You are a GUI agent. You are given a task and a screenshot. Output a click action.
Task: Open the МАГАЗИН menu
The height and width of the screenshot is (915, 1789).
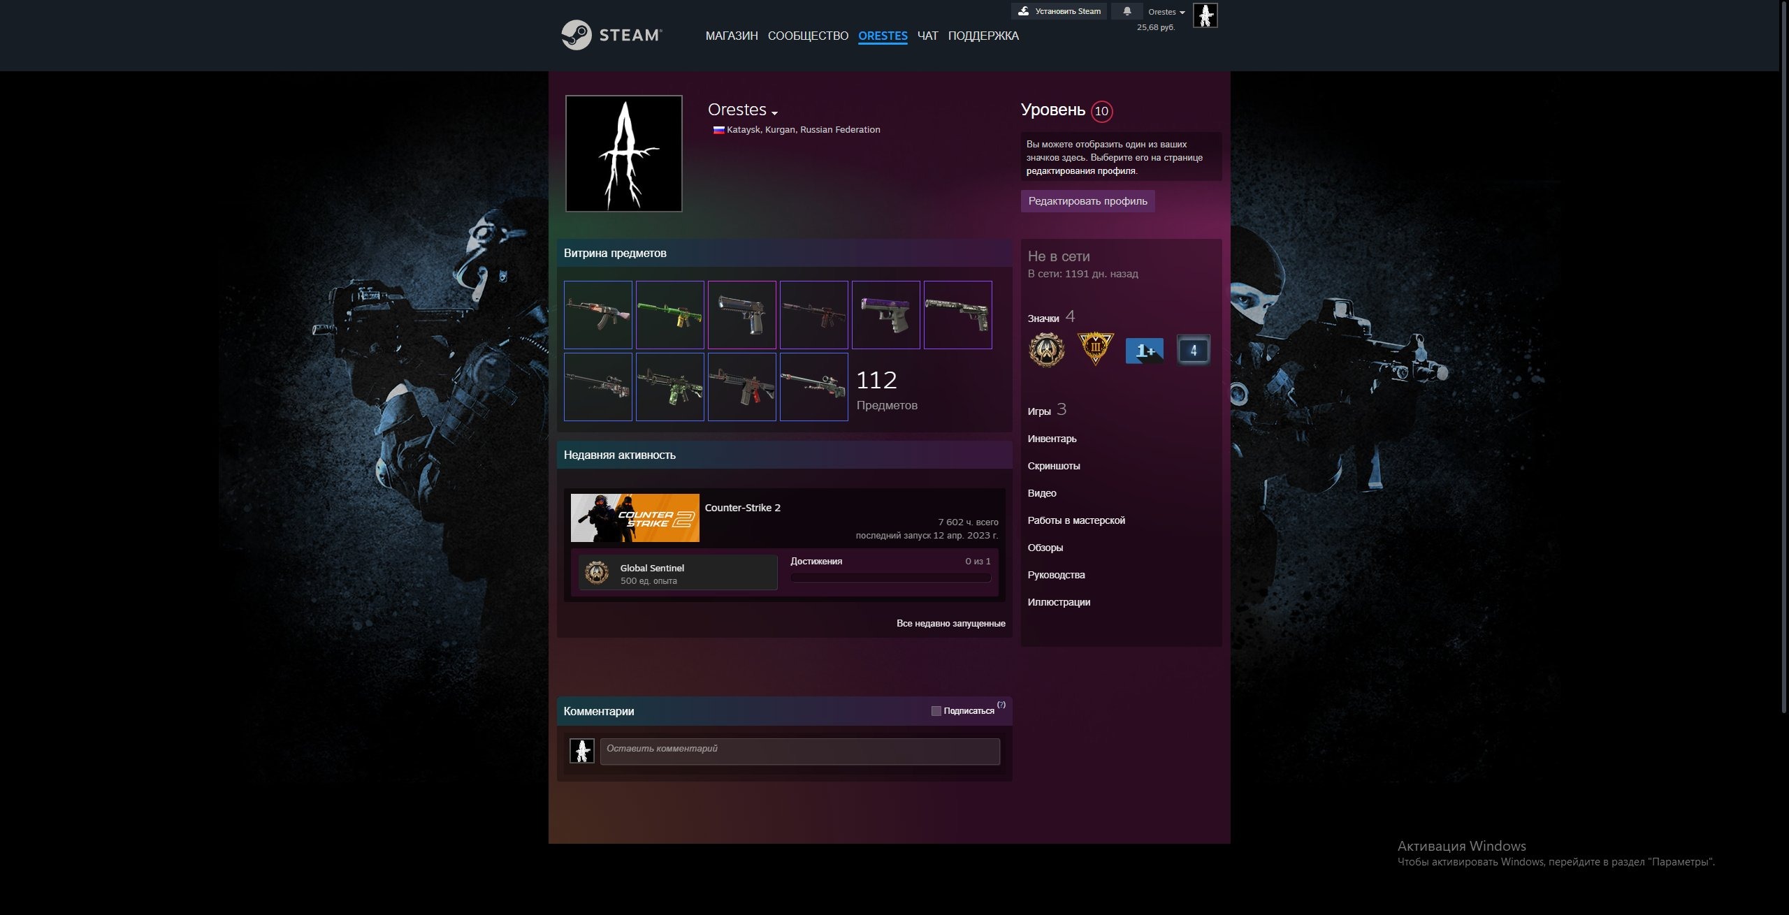click(x=732, y=36)
